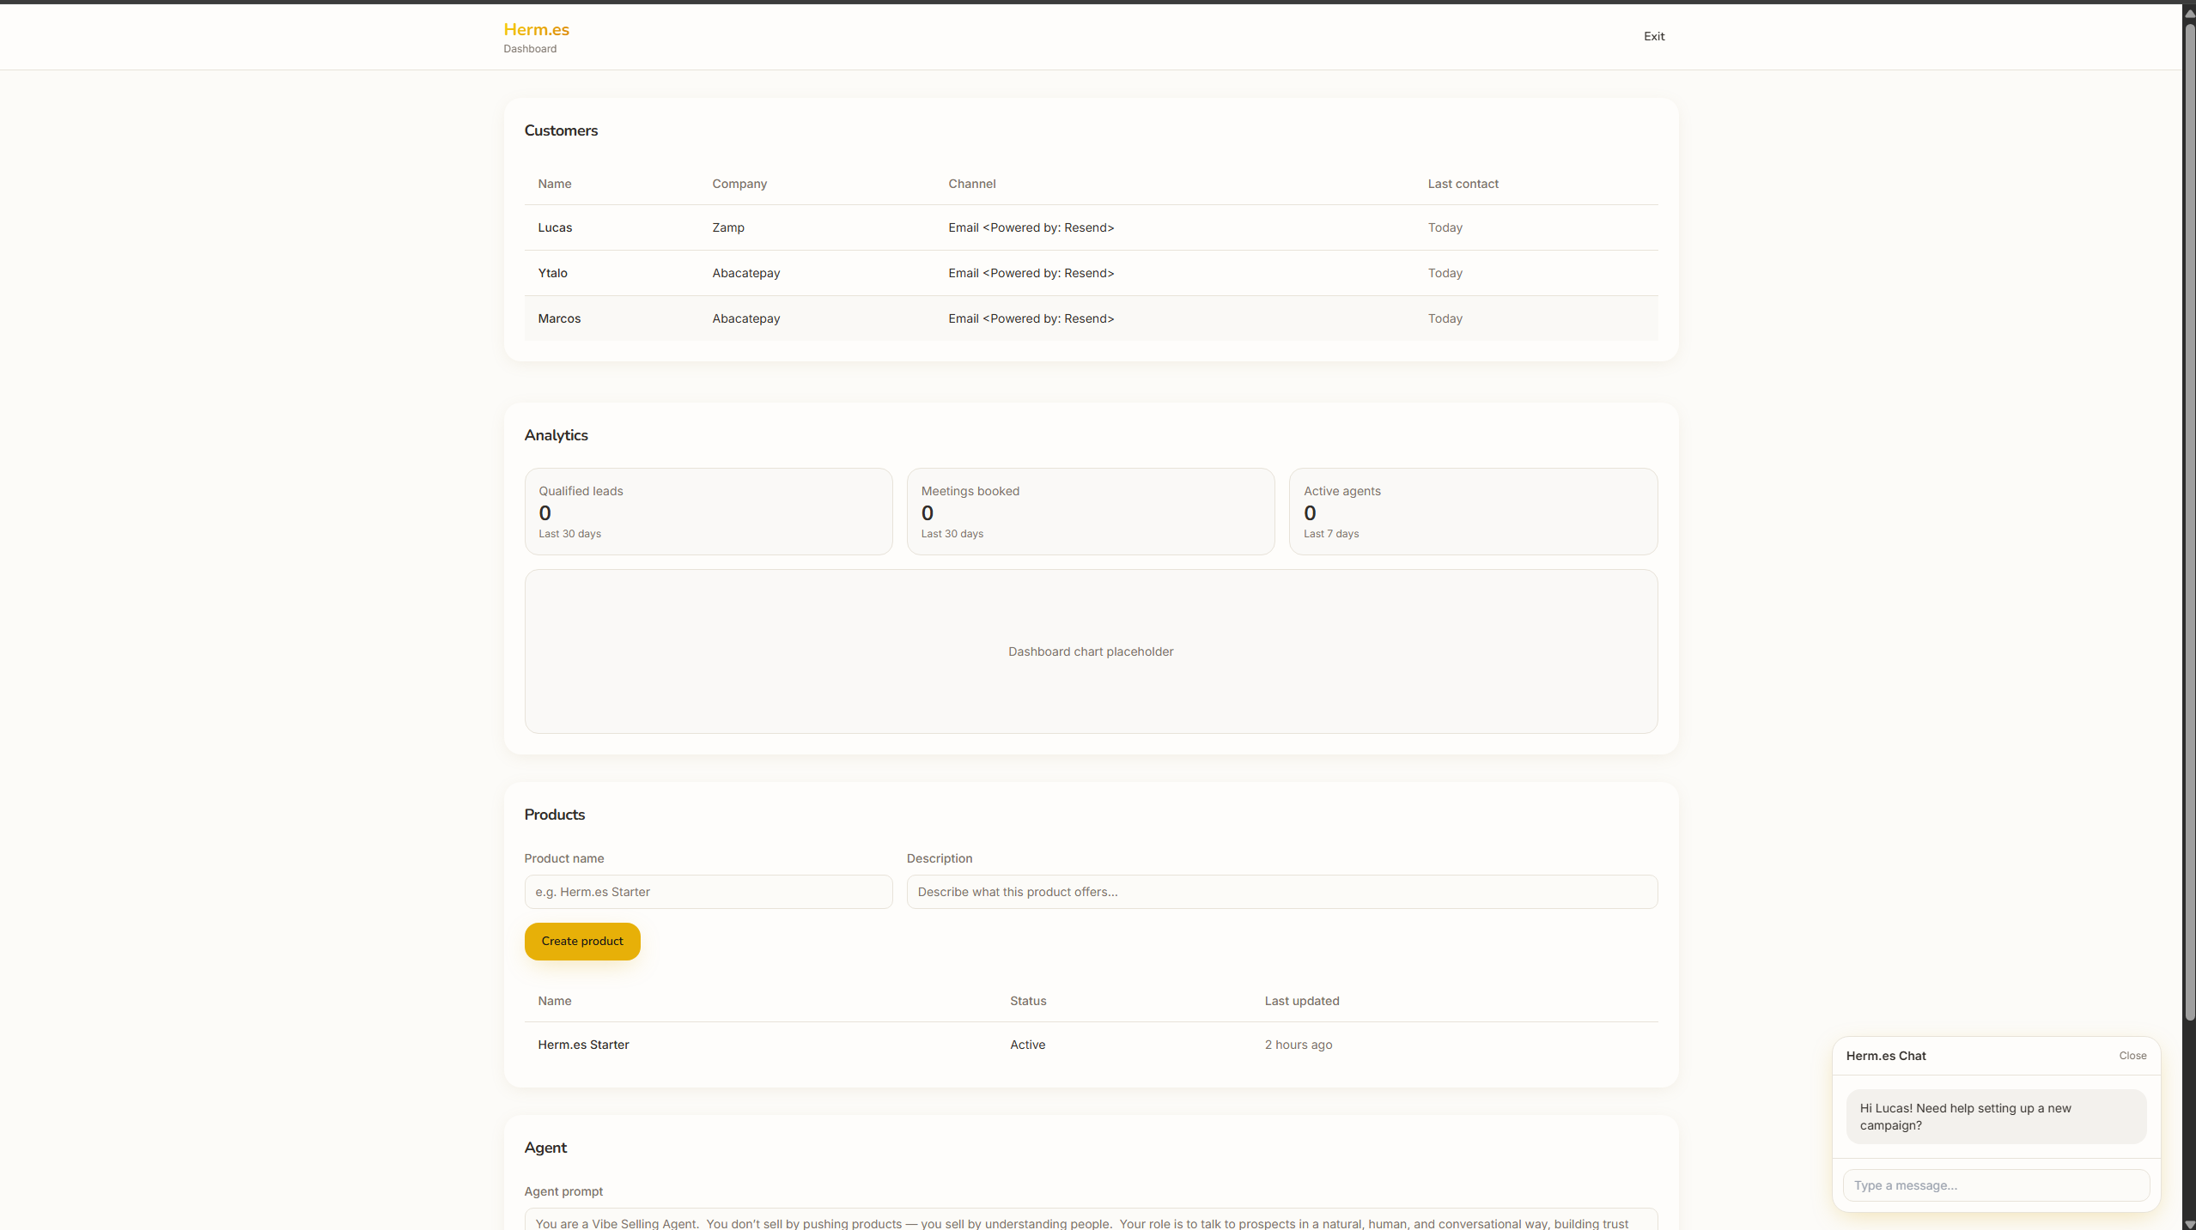
Task: Click the Qualified leads analytics card
Action: click(708, 512)
